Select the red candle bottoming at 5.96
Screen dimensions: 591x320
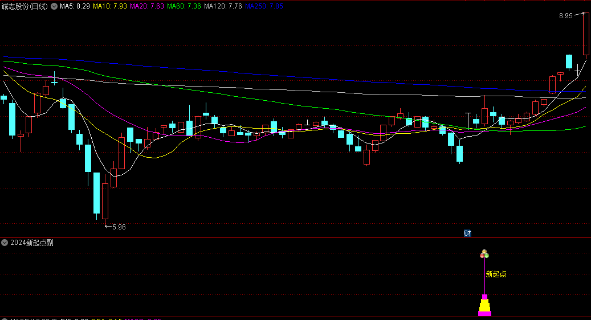105,201
